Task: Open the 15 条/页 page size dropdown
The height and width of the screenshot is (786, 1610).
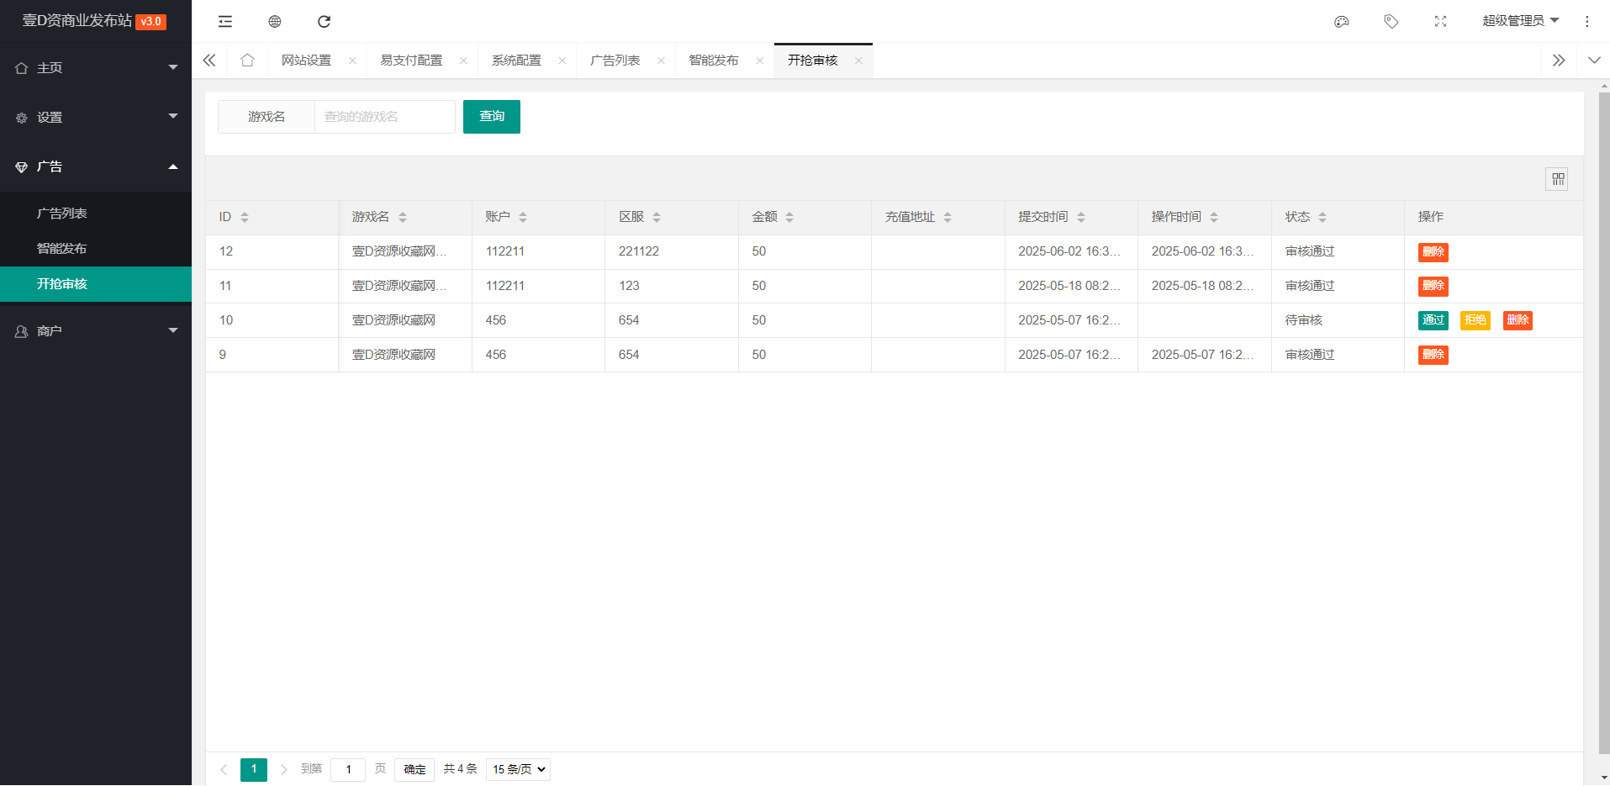Action: [x=518, y=769]
